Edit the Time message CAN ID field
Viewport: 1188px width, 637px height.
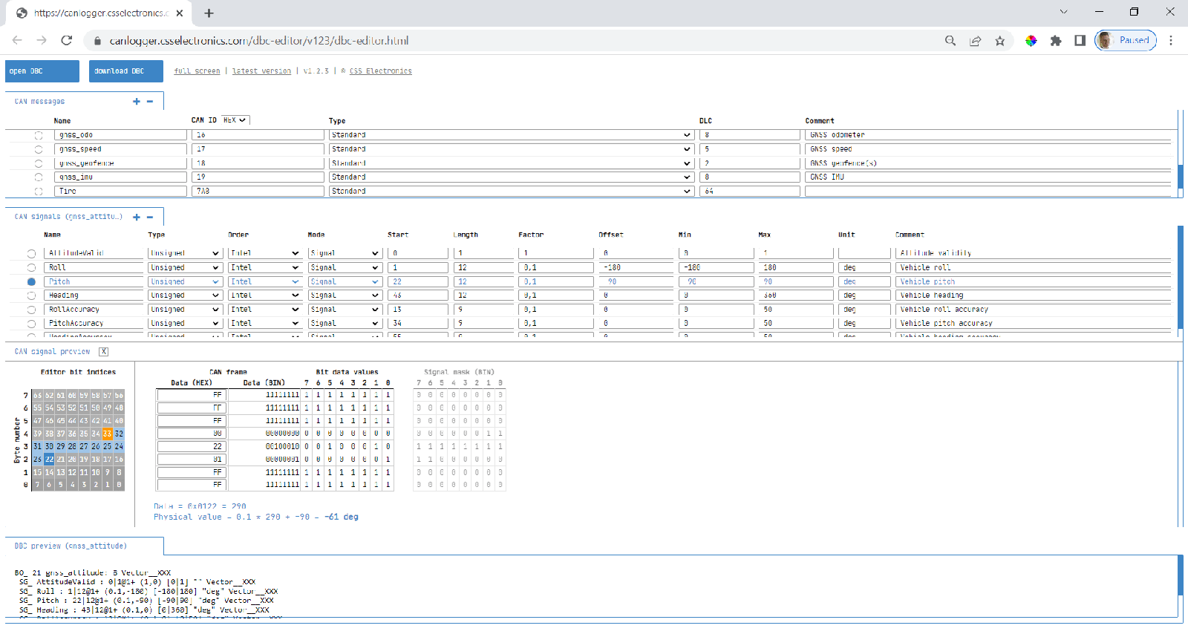point(258,192)
